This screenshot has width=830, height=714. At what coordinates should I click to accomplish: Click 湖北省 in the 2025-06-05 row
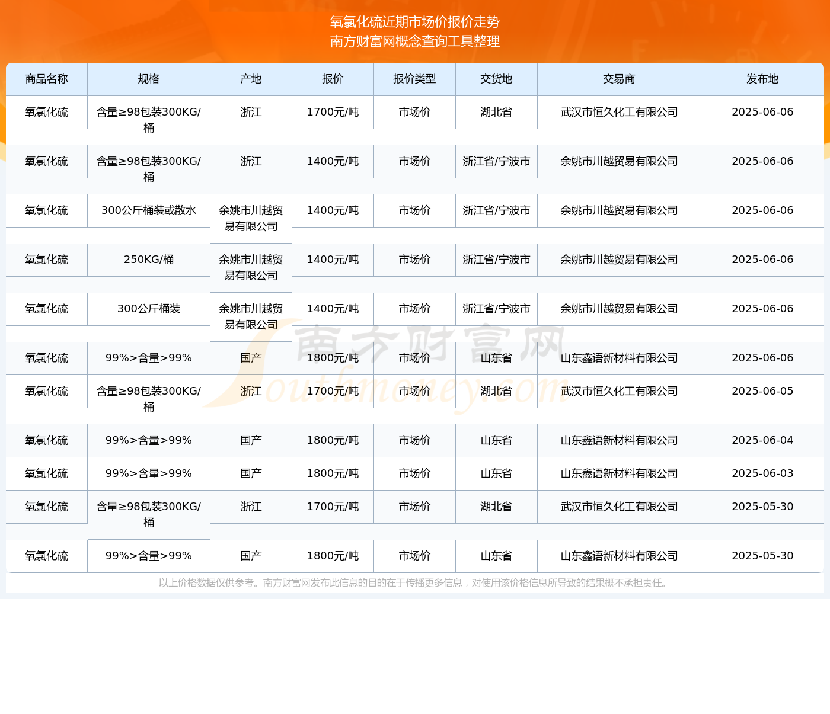pos(497,391)
